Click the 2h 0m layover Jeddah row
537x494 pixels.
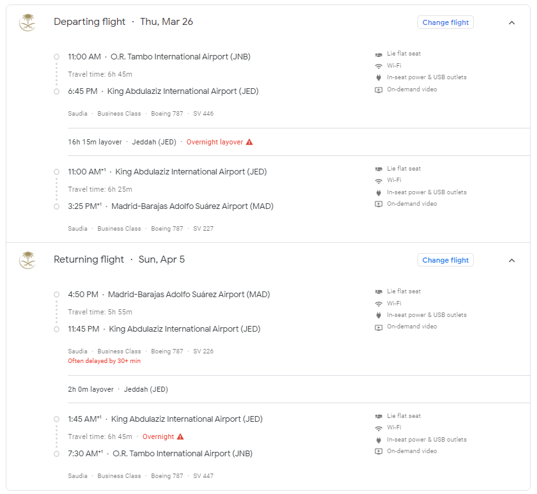click(x=299, y=389)
